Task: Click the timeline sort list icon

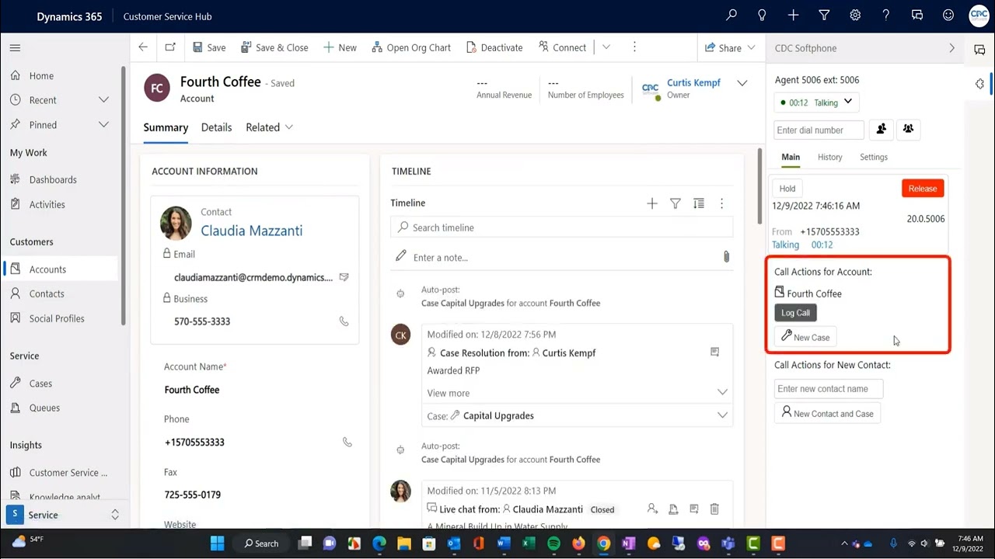Action: click(x=699, y=203)
